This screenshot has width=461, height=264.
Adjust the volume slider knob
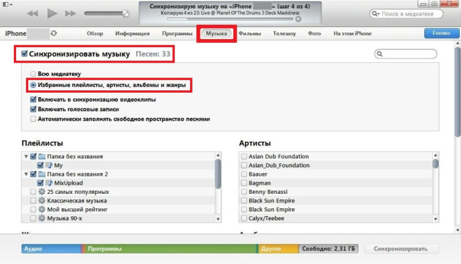(x=126, y=13)
